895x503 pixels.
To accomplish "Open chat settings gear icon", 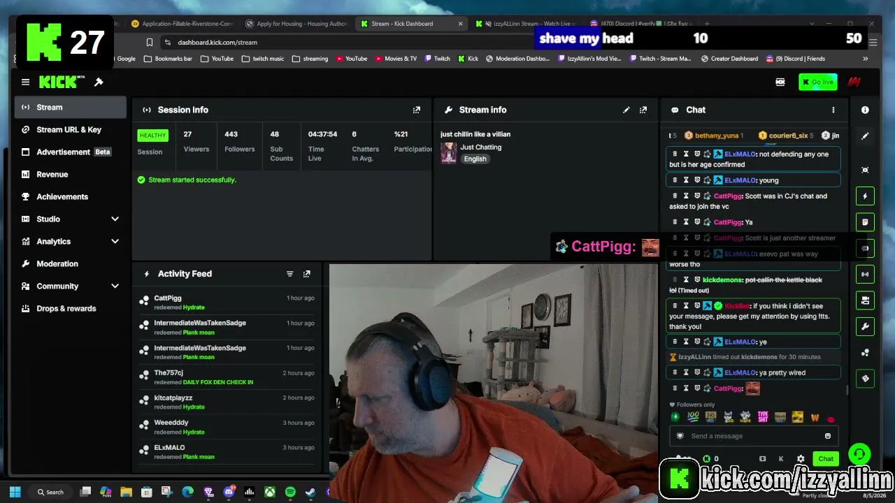I will point(801,459).
